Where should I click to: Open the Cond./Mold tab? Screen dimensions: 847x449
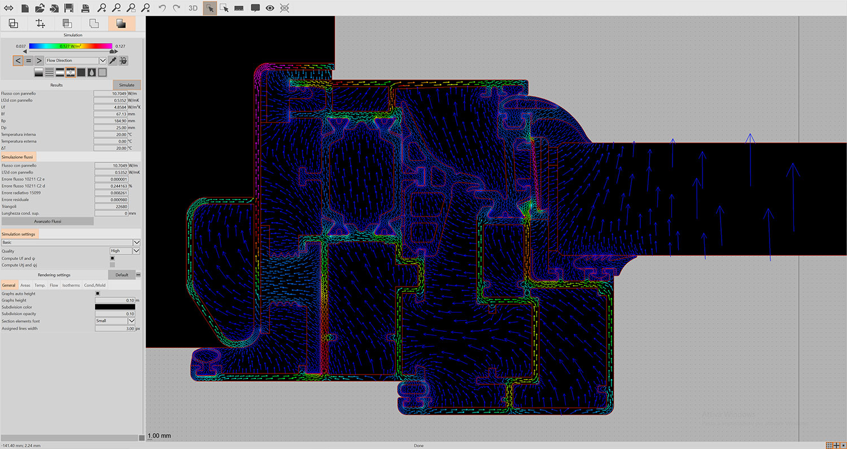[x=94, y=285]
